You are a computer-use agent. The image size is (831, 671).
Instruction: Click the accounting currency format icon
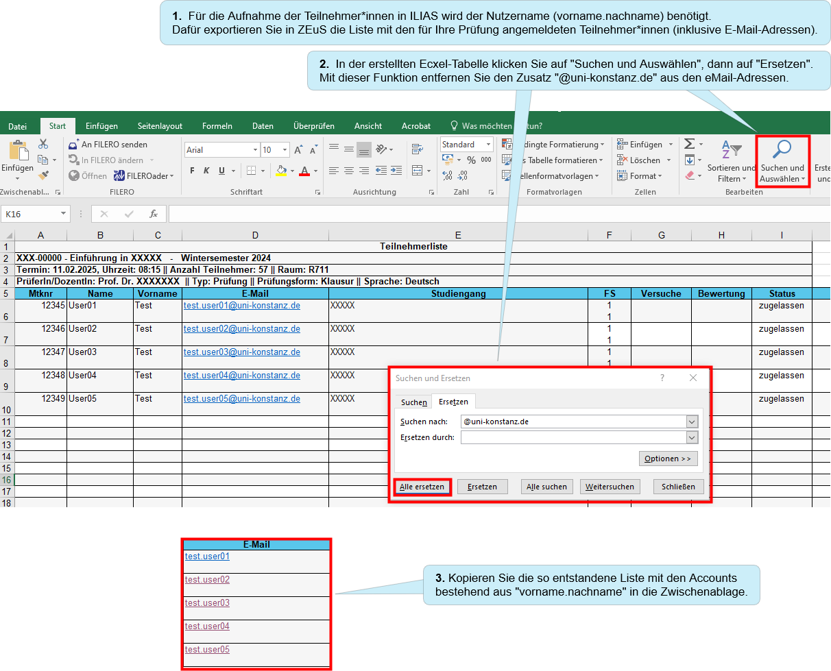[448, 160]
